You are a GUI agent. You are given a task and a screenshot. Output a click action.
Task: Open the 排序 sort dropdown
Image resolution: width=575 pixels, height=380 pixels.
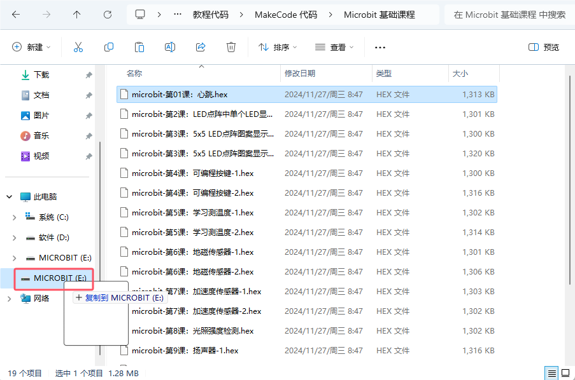(278, 47)
